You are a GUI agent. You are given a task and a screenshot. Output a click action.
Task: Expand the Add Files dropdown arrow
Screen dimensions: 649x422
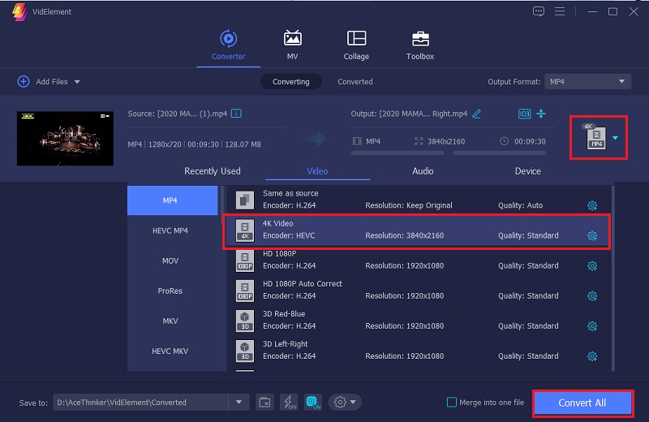tap(77, 82)
